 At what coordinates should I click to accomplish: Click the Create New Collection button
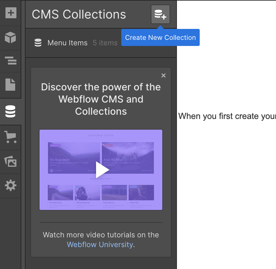(x=160, y=14)
